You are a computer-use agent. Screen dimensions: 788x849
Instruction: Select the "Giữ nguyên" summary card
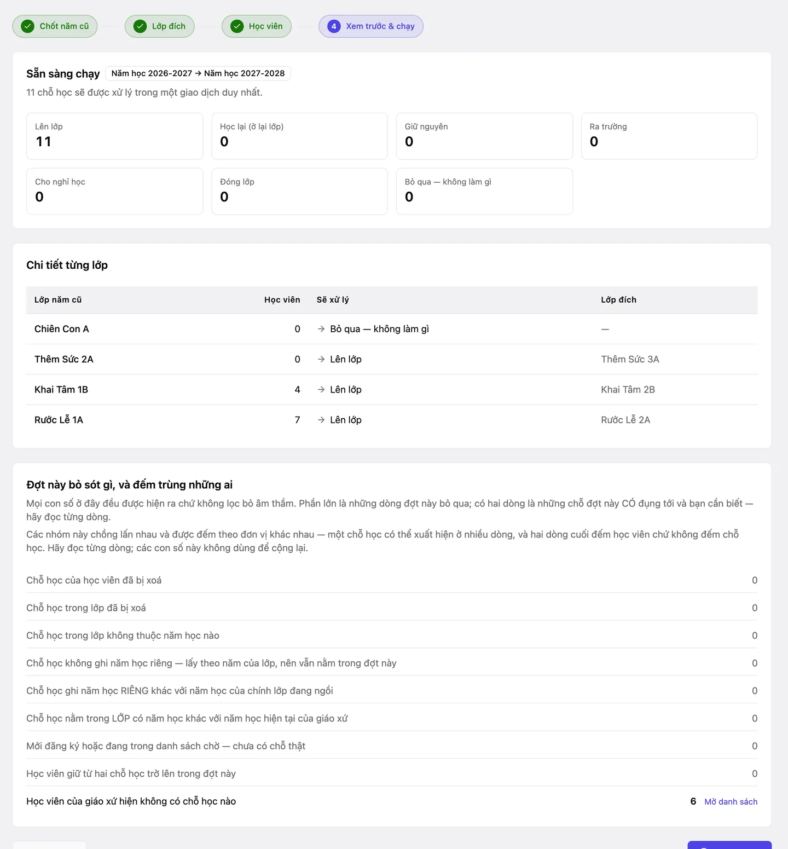[x=484, y=136]
